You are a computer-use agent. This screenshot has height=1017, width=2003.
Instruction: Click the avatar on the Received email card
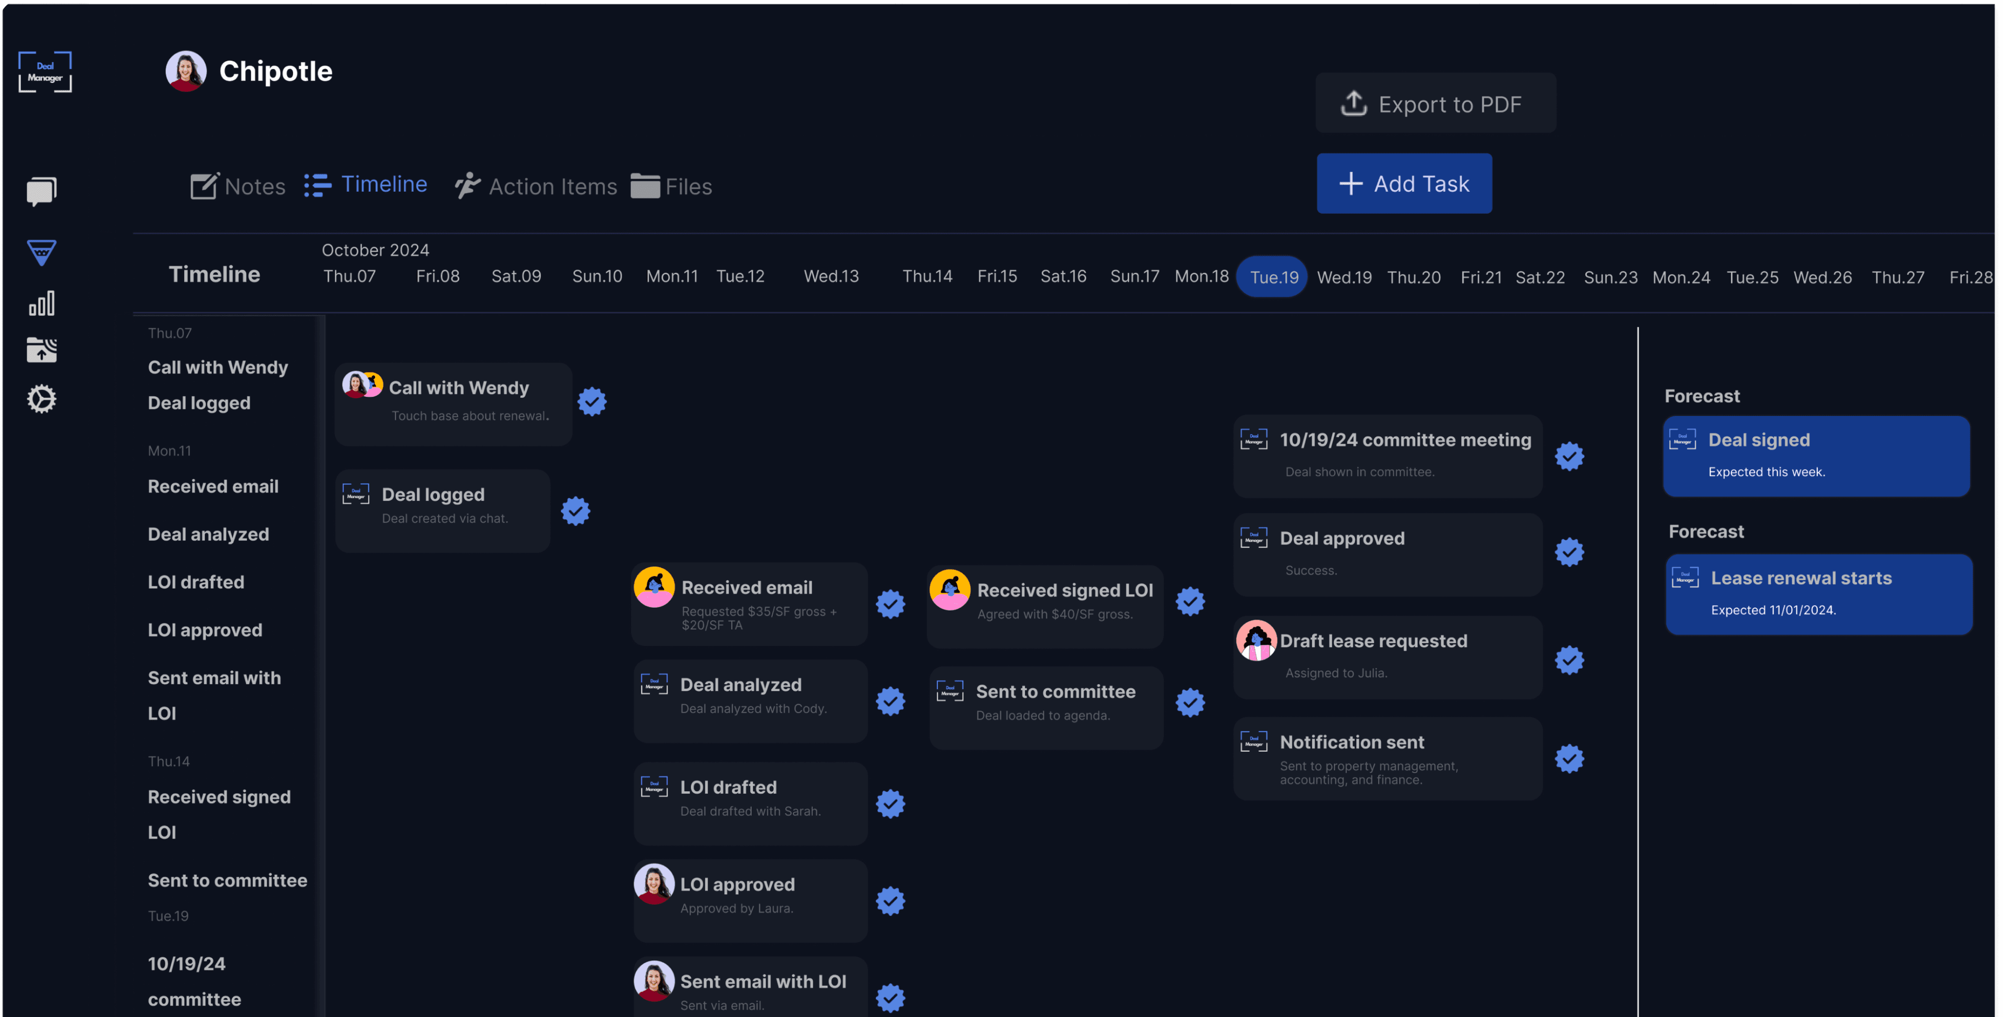(x=654, y=586)
